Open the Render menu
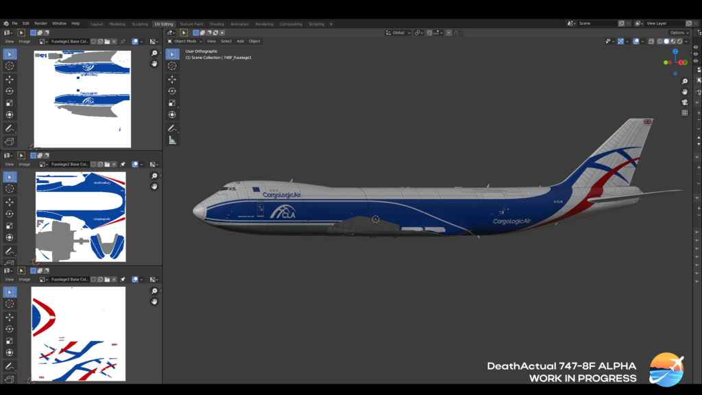This screenshot has height=395, width=702. coord(40,23)
